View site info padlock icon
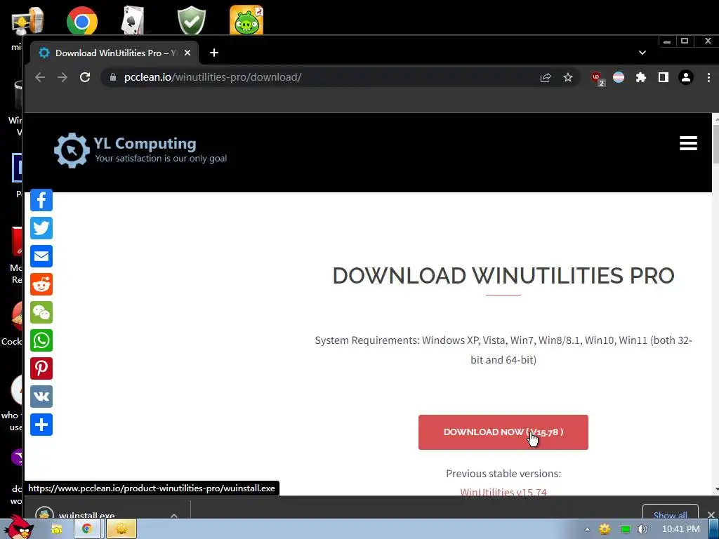Viewport: 719px width, 539px height. [x=113, y=77]
